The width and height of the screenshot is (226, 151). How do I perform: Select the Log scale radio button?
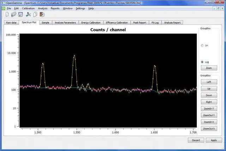(202, 62)
